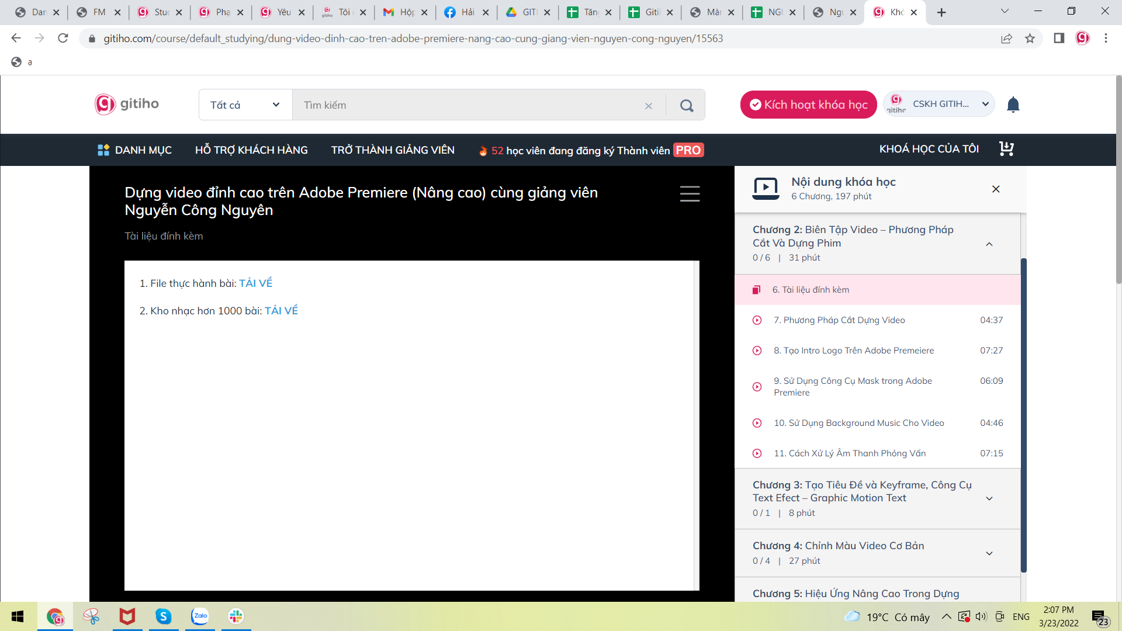Open the notification bell
This screenshot has height=631, width=1122.
tap(1013, 105)
